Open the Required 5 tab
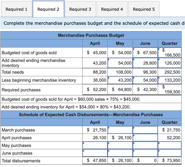The image size is (185, 167). tap(144, 9)
